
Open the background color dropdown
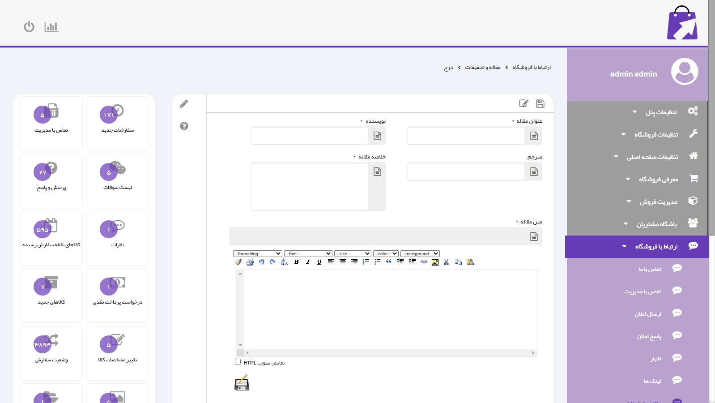(x=420, y=253)
